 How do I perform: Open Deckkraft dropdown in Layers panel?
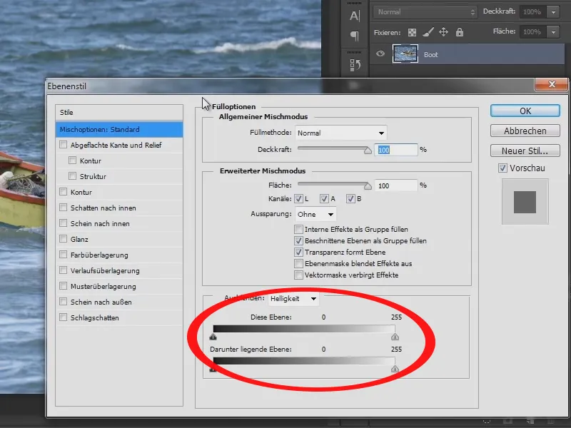pos(554,12)
